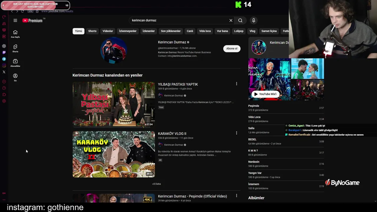Open browser sidebar settings gear

[4, 101]
